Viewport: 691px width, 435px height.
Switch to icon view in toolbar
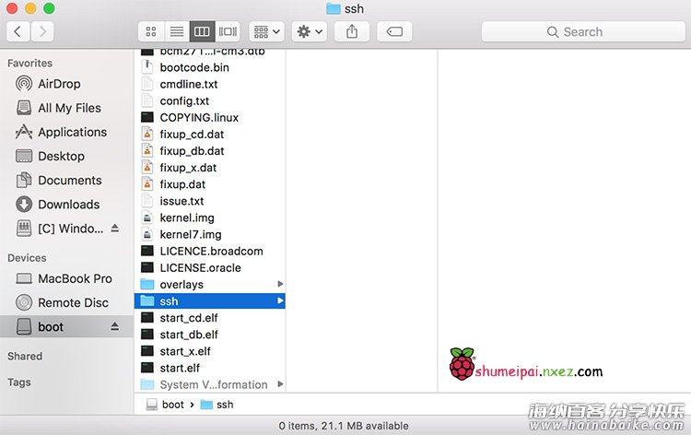pos(150,31)
